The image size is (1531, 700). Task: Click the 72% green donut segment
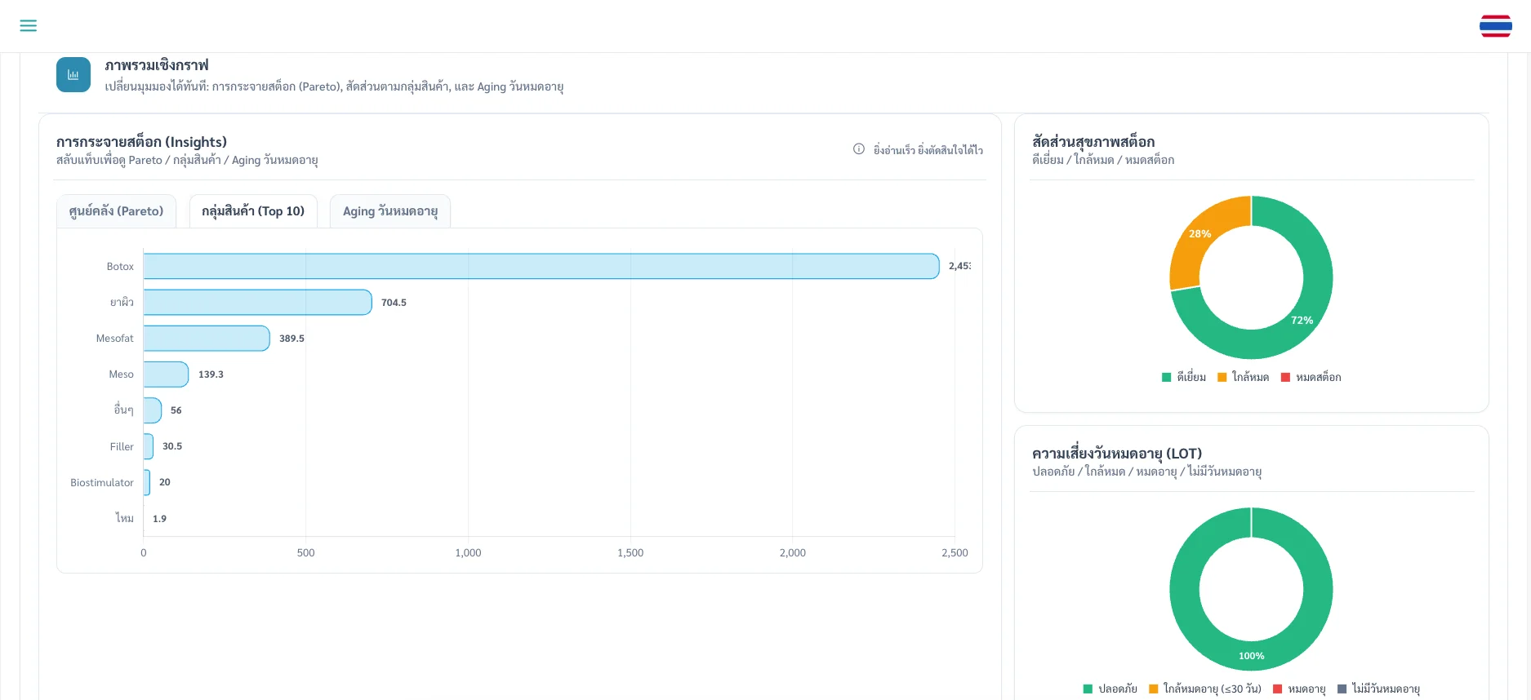pyautogui.click(x=1302, y=320)
